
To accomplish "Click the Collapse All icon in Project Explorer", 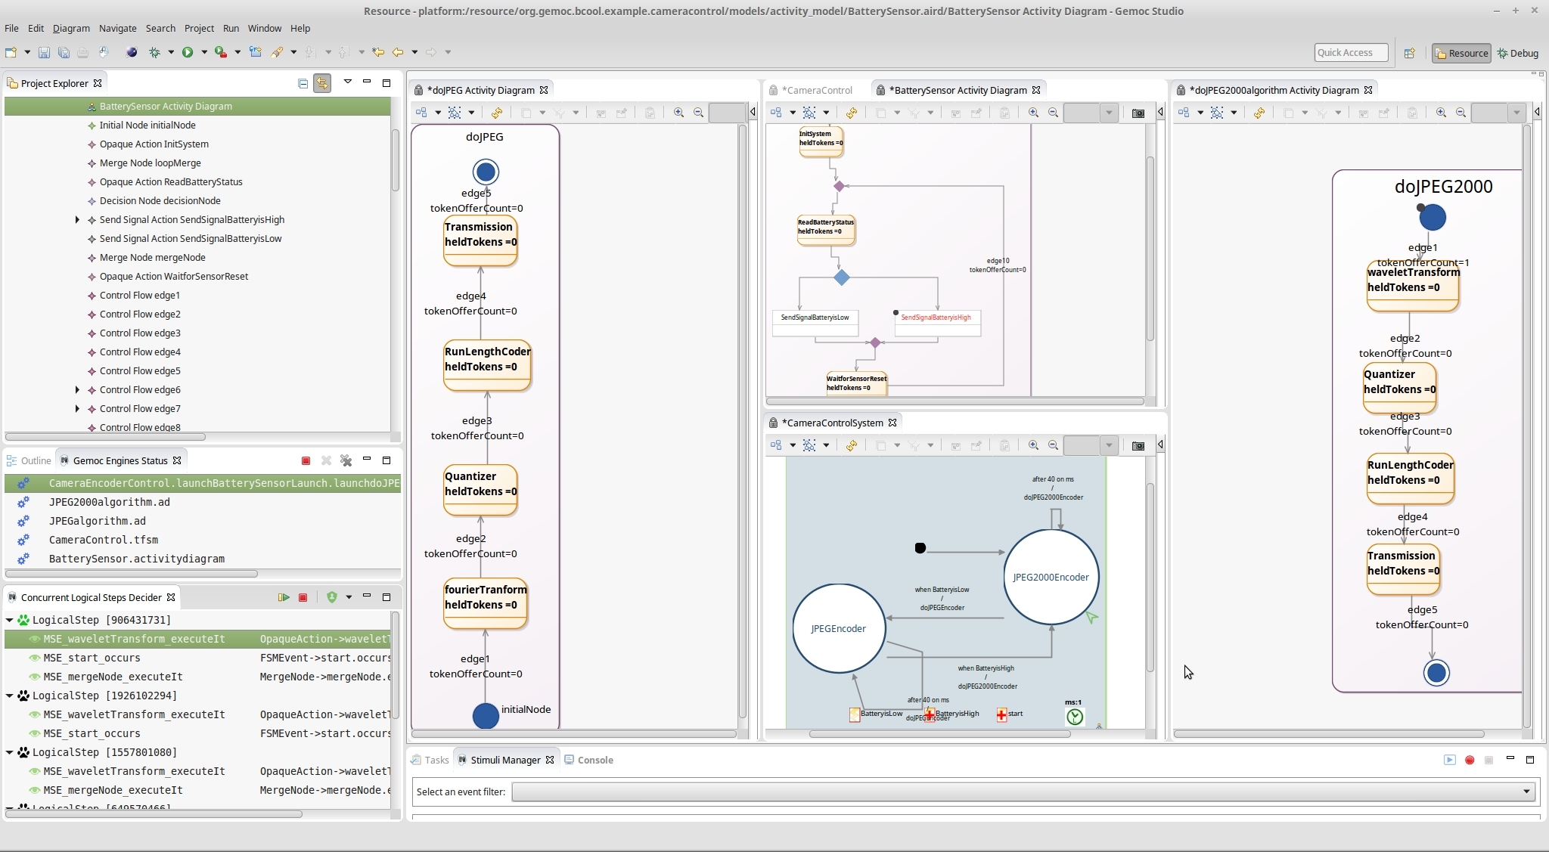I will [x=303, y=83].
